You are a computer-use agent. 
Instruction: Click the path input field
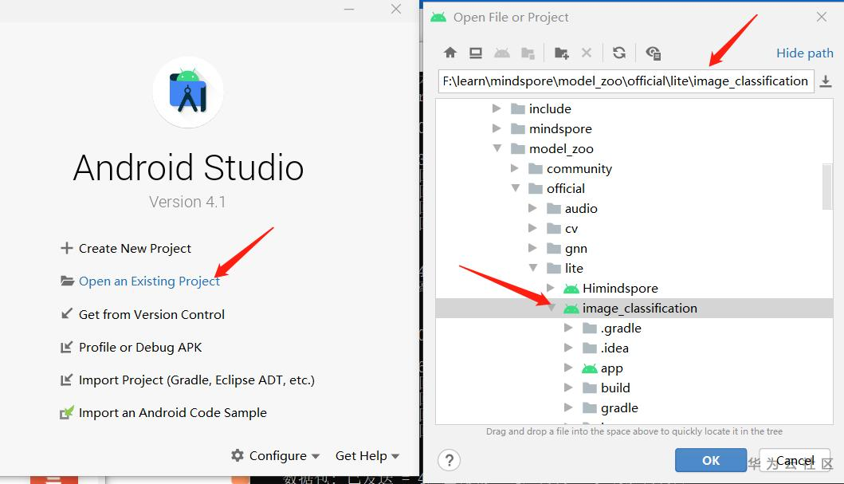(626, 81)
